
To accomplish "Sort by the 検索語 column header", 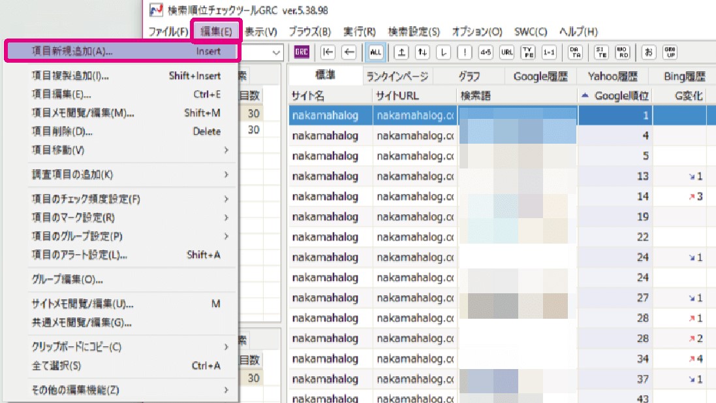I will click(x=518, y=95).
